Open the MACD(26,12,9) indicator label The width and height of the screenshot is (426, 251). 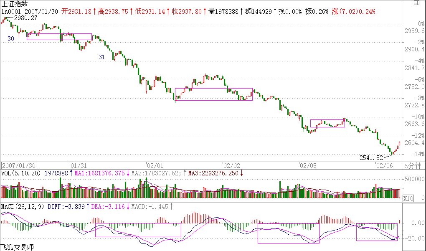tap(23, 206)
